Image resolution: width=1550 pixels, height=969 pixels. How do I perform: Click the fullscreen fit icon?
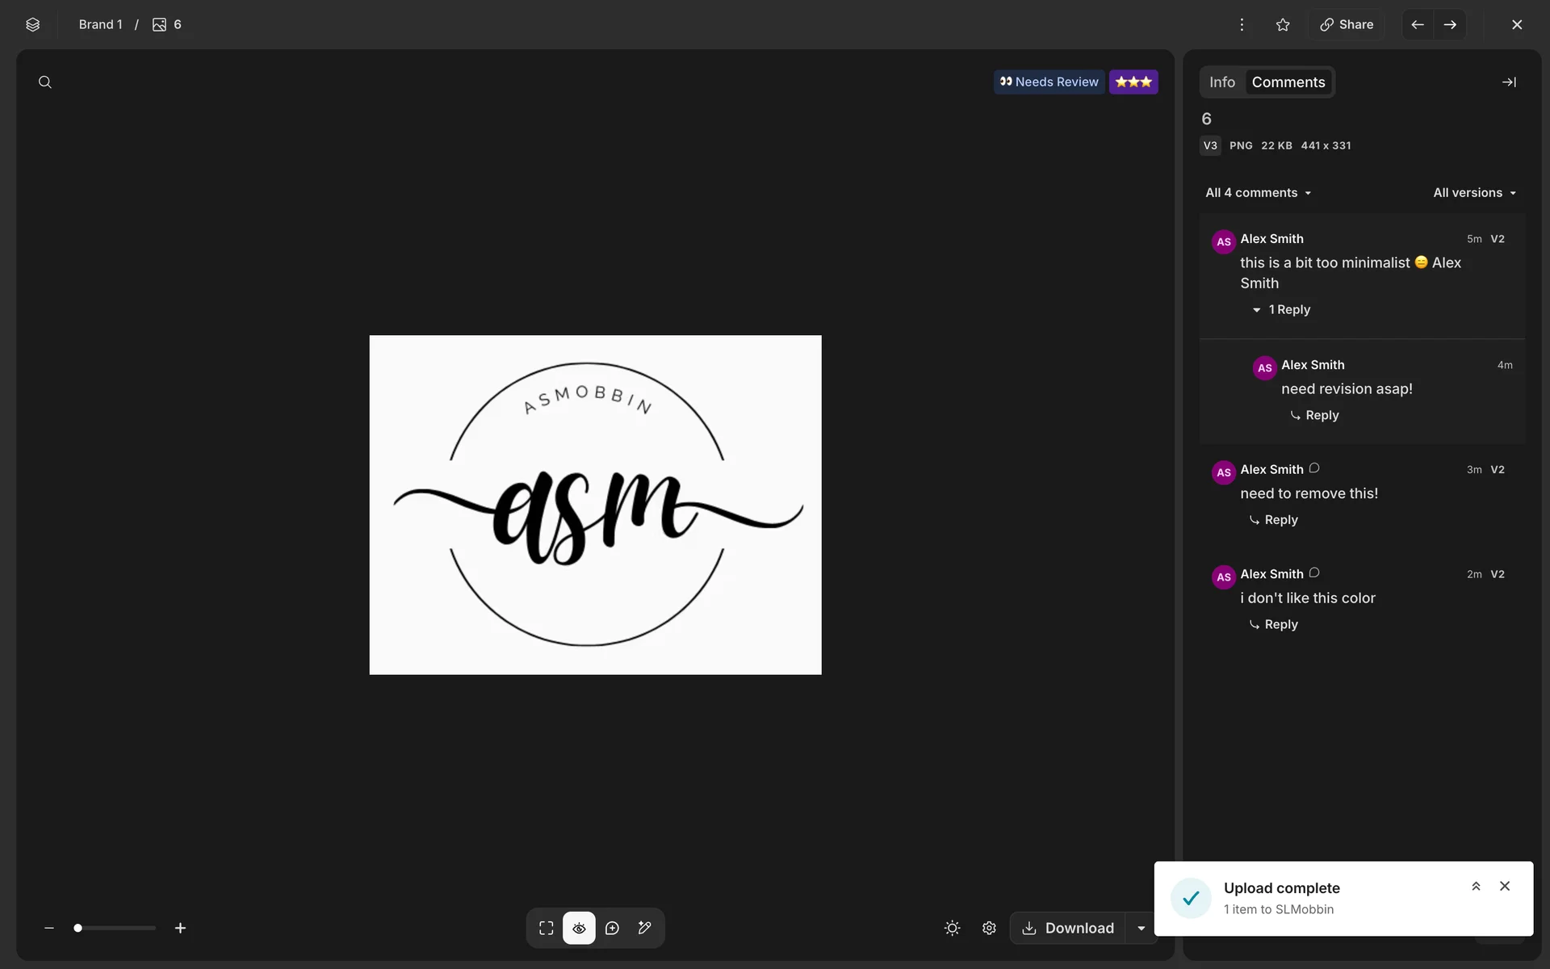point(547,928)
